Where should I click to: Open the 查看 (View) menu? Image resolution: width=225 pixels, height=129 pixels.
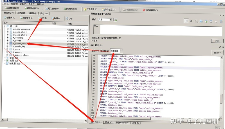pyautogui.click(x=23, y=4)
